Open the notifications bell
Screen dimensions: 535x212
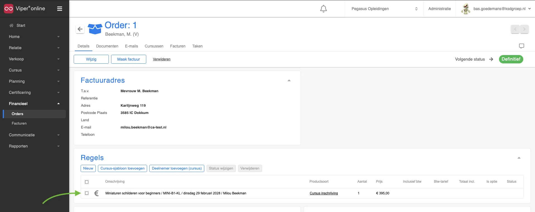coord(323,9)
